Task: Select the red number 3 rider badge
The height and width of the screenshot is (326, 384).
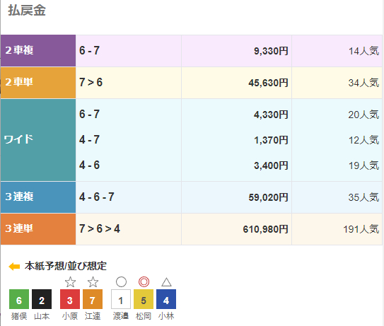Action: tap(70, 299)
